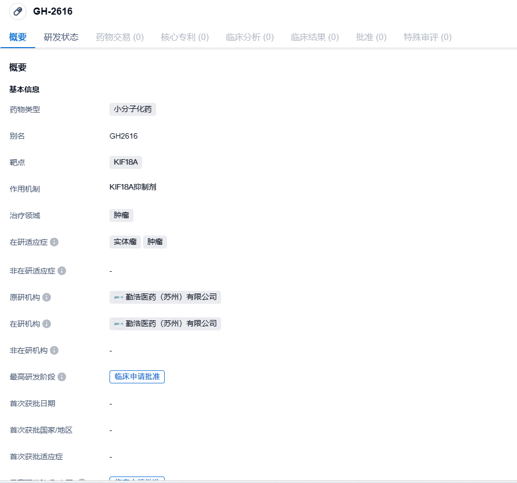The width and height of the screenshot is (517, 483).
Task: Click the GH-2616 drug pill icon
Action: click(18, 11)
